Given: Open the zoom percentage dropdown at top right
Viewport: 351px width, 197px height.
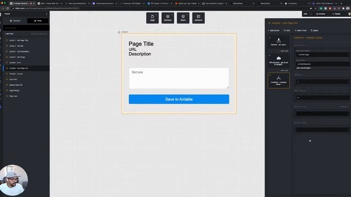Looking at the screenshot, I should [308, 14].
